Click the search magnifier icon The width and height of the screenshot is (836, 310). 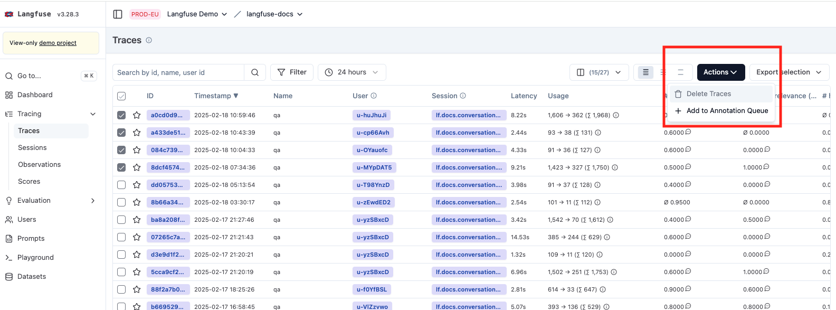coord(255,72)
